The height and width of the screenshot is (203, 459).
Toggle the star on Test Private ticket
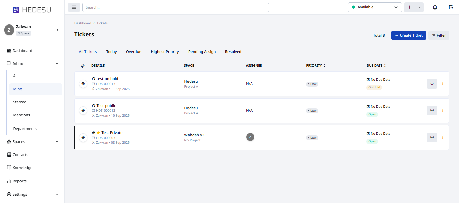(x=98, y=133)
